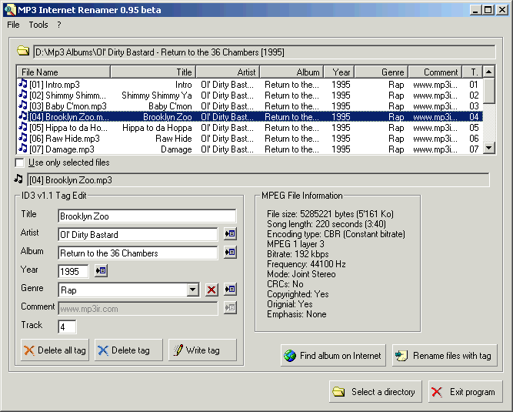Click the directory path field
Viewport: 513px width, 412px height.
point(265,52)
